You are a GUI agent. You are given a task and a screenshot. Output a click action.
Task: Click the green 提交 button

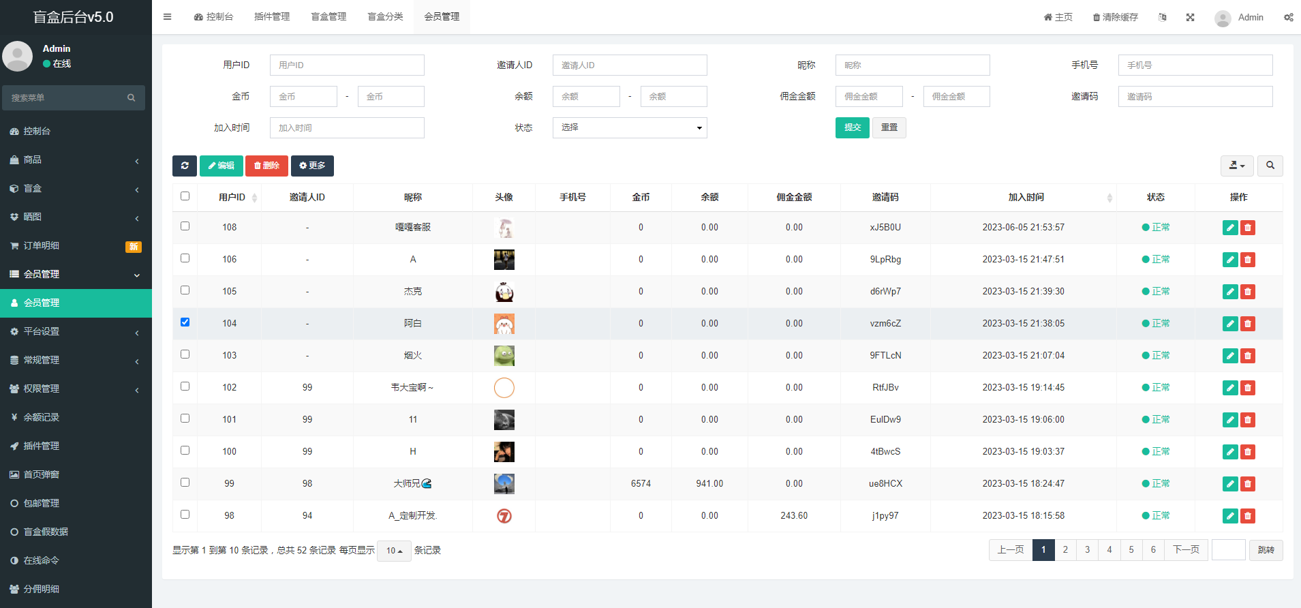tap(852, 128)
